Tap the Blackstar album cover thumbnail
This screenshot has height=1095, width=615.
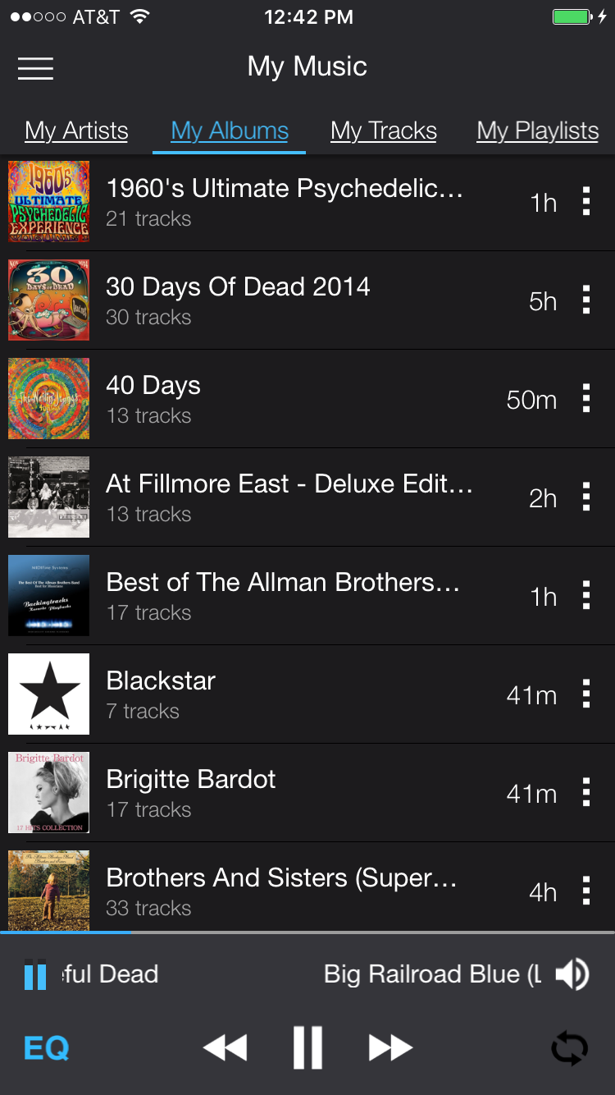click(x=49, y=694)
